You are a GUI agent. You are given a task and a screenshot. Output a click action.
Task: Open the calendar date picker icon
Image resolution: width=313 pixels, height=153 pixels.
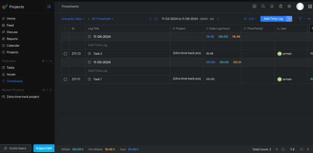156,19
